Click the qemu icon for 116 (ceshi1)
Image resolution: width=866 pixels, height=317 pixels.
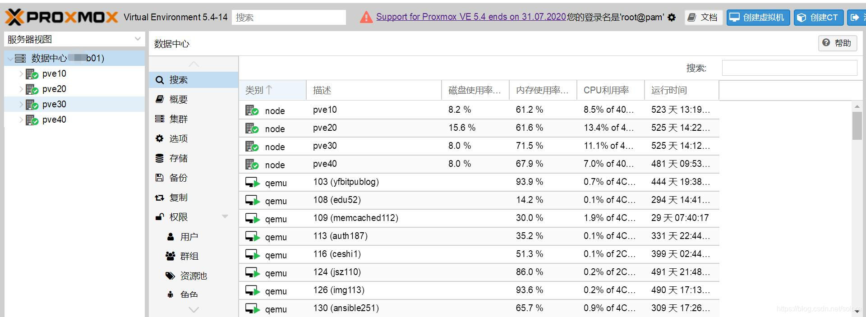pos(253,255)
